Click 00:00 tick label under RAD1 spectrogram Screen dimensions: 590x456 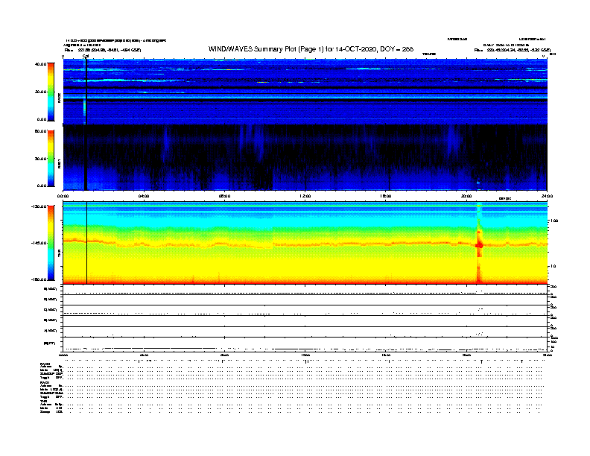[63, 196]
